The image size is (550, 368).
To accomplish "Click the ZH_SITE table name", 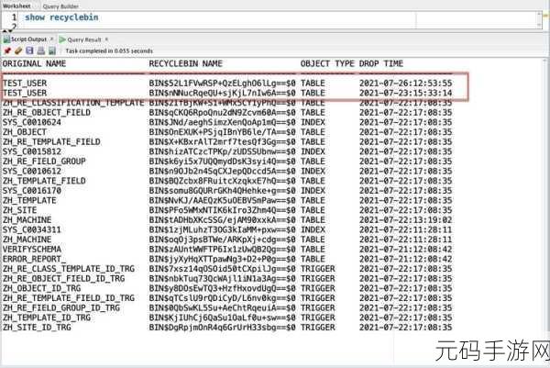I will [19, 210].
